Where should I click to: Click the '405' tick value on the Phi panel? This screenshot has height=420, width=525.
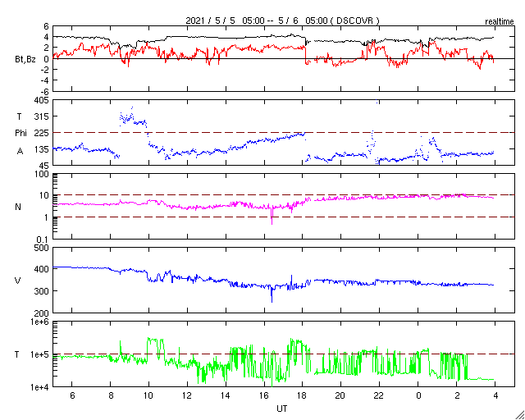[x=42, y=100]
